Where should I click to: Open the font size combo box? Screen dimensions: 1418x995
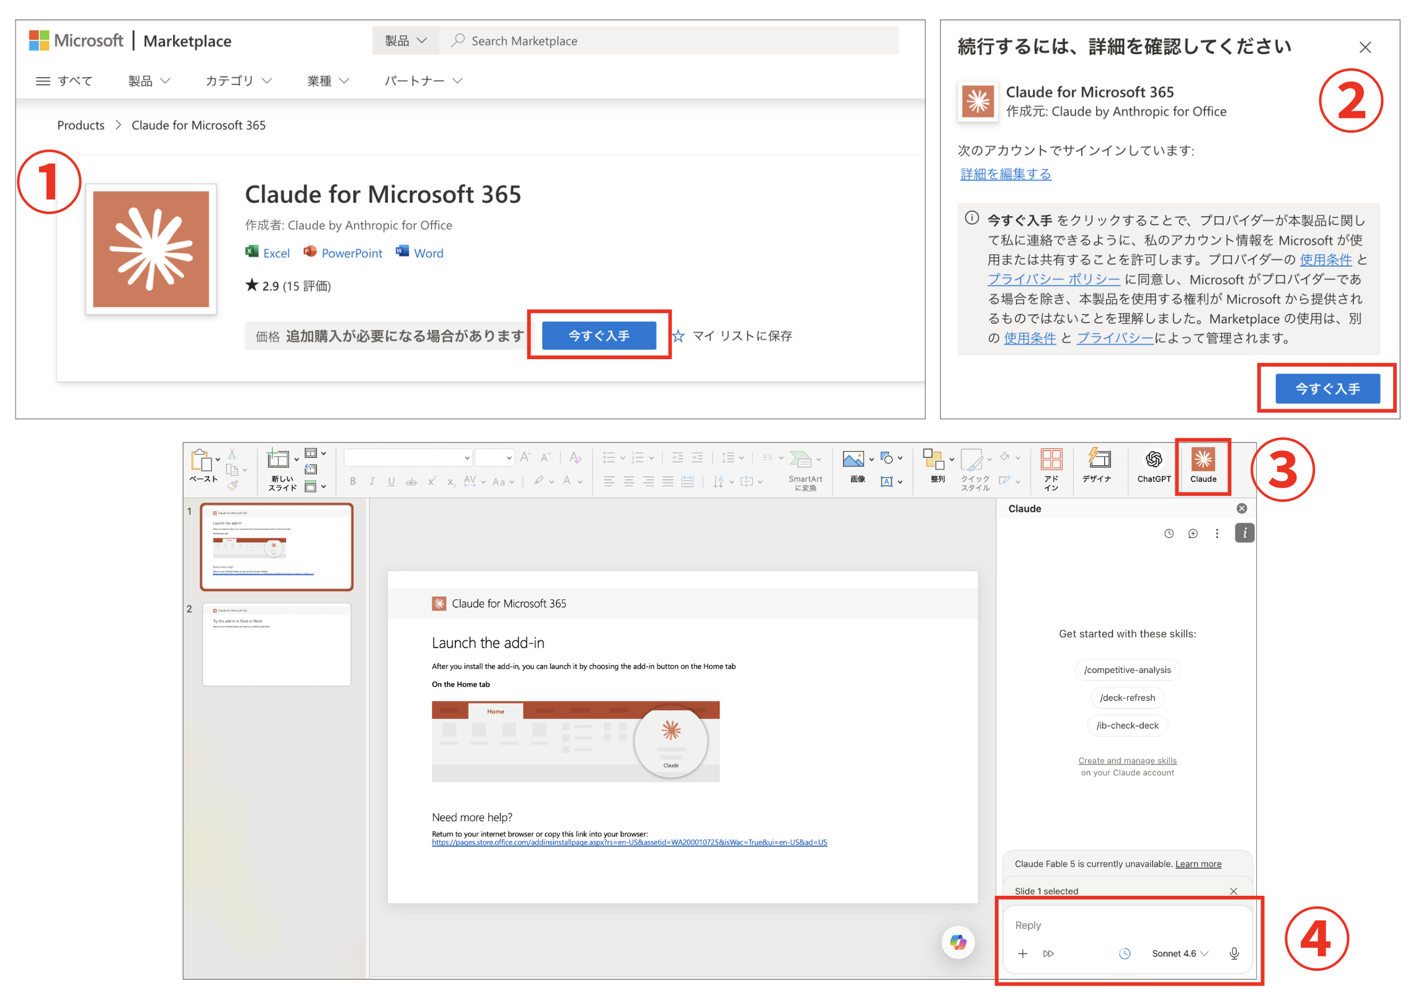[494, 458]
